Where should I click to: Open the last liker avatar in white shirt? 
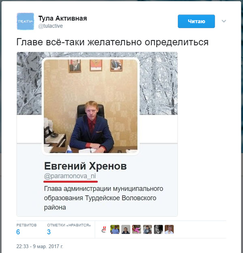[169, 229]
